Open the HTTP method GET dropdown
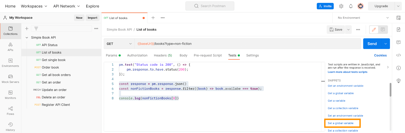This screenshot has height=133, width=405. point(119,44)
